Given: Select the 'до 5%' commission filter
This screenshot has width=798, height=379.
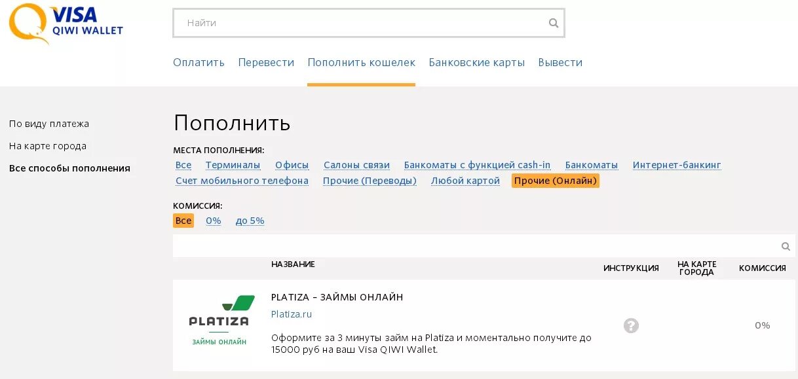Looking at the screenshot, I should coord(250,221).
